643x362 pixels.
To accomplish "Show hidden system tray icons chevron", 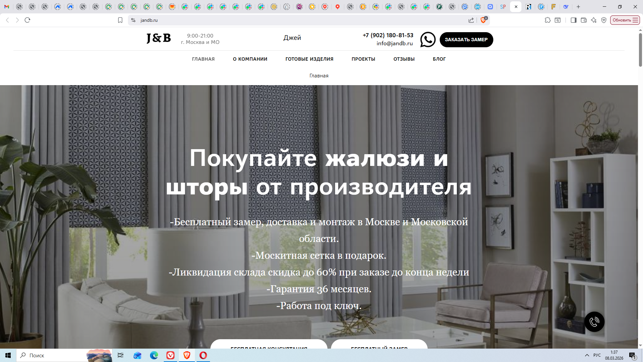I will pyautogui.click(x=587, y=355).
